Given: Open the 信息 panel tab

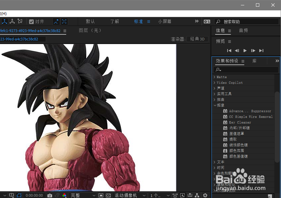Looking at the screenshot, I should point(221,30).
